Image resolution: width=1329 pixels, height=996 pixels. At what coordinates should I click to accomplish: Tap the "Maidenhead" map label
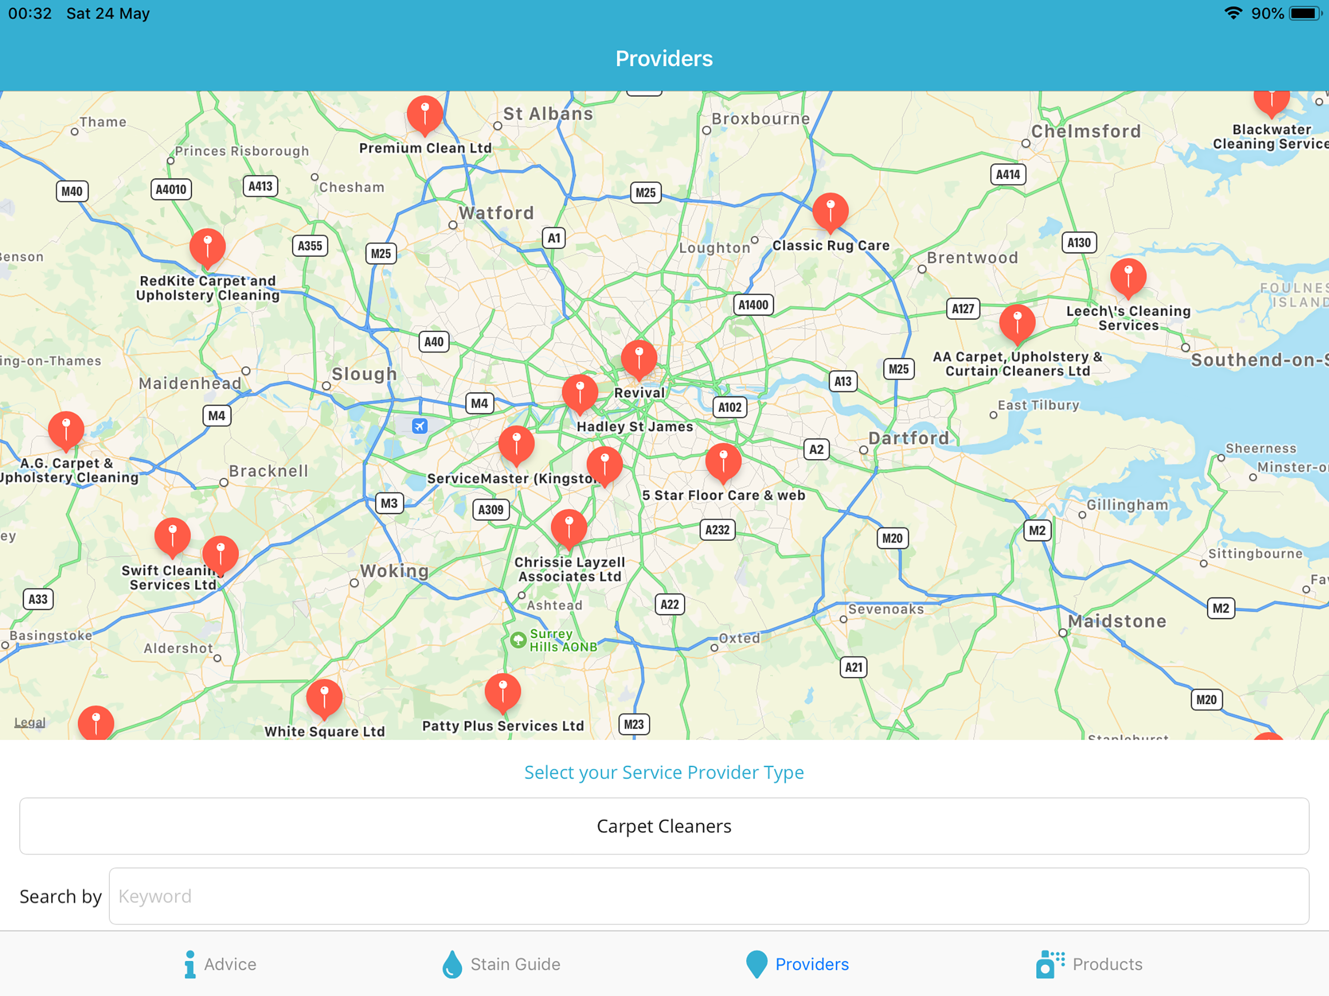(190, 383)
